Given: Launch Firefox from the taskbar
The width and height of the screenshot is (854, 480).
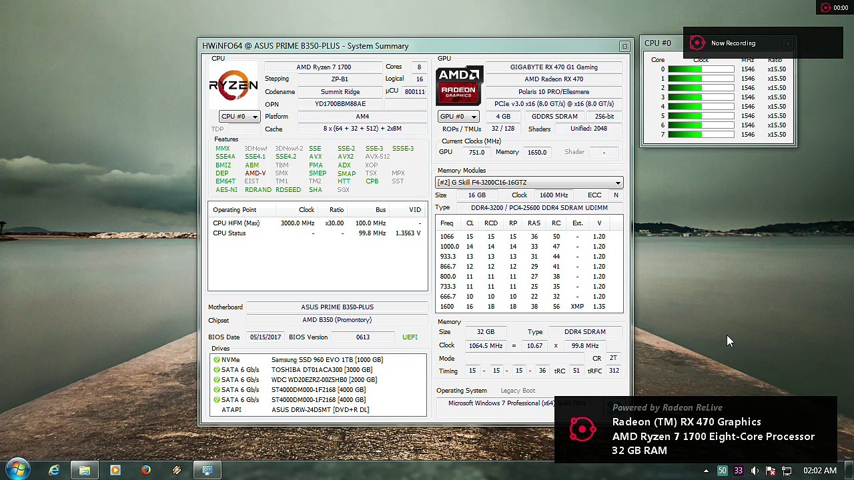Looking at the screenshot, I should tap(145, 471).
